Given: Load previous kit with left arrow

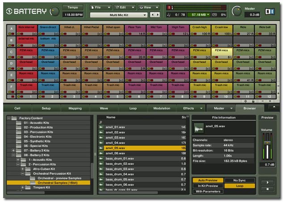Looking at the screenshot, I should click(153, 15).
